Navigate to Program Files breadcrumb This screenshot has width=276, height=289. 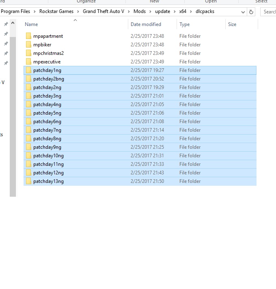[15, 11]
